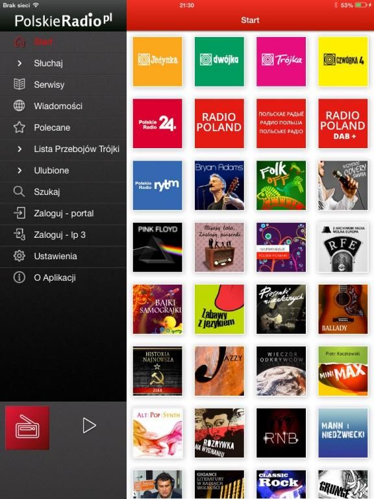Open the Polskie Radio 24 tile
Image resolution: width=374 pixels, height=499 pixels.
[x=158, y=123]
